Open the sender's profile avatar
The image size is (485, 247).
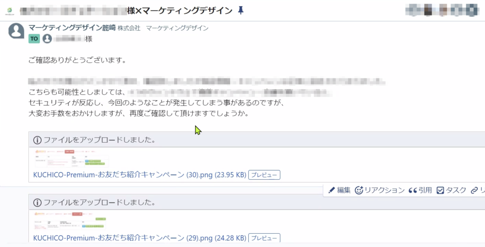click(16, 31)
